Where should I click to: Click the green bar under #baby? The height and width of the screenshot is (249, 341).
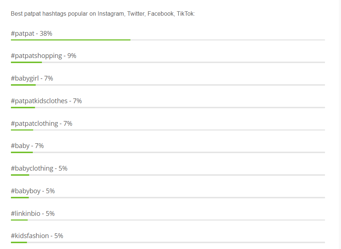point(22,153)
